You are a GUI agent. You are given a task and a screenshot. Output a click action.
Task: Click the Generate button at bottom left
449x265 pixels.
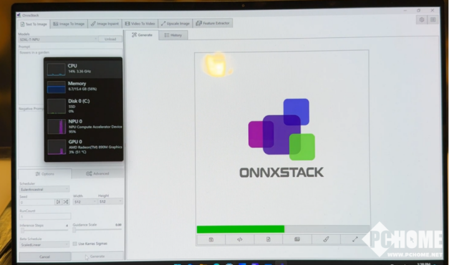point(97,256)
